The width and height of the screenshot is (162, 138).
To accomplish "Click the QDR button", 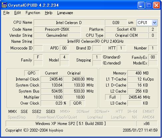I will tap(78, 103).
